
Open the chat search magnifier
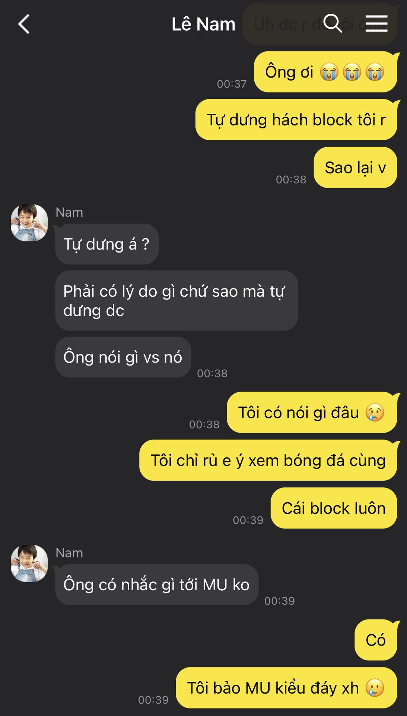click(x=333, y=23)
